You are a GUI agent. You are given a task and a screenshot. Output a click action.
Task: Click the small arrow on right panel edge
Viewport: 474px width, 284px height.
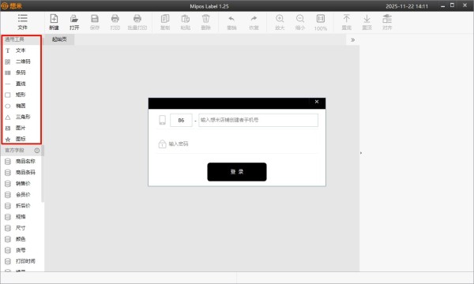tap(361, 153)
